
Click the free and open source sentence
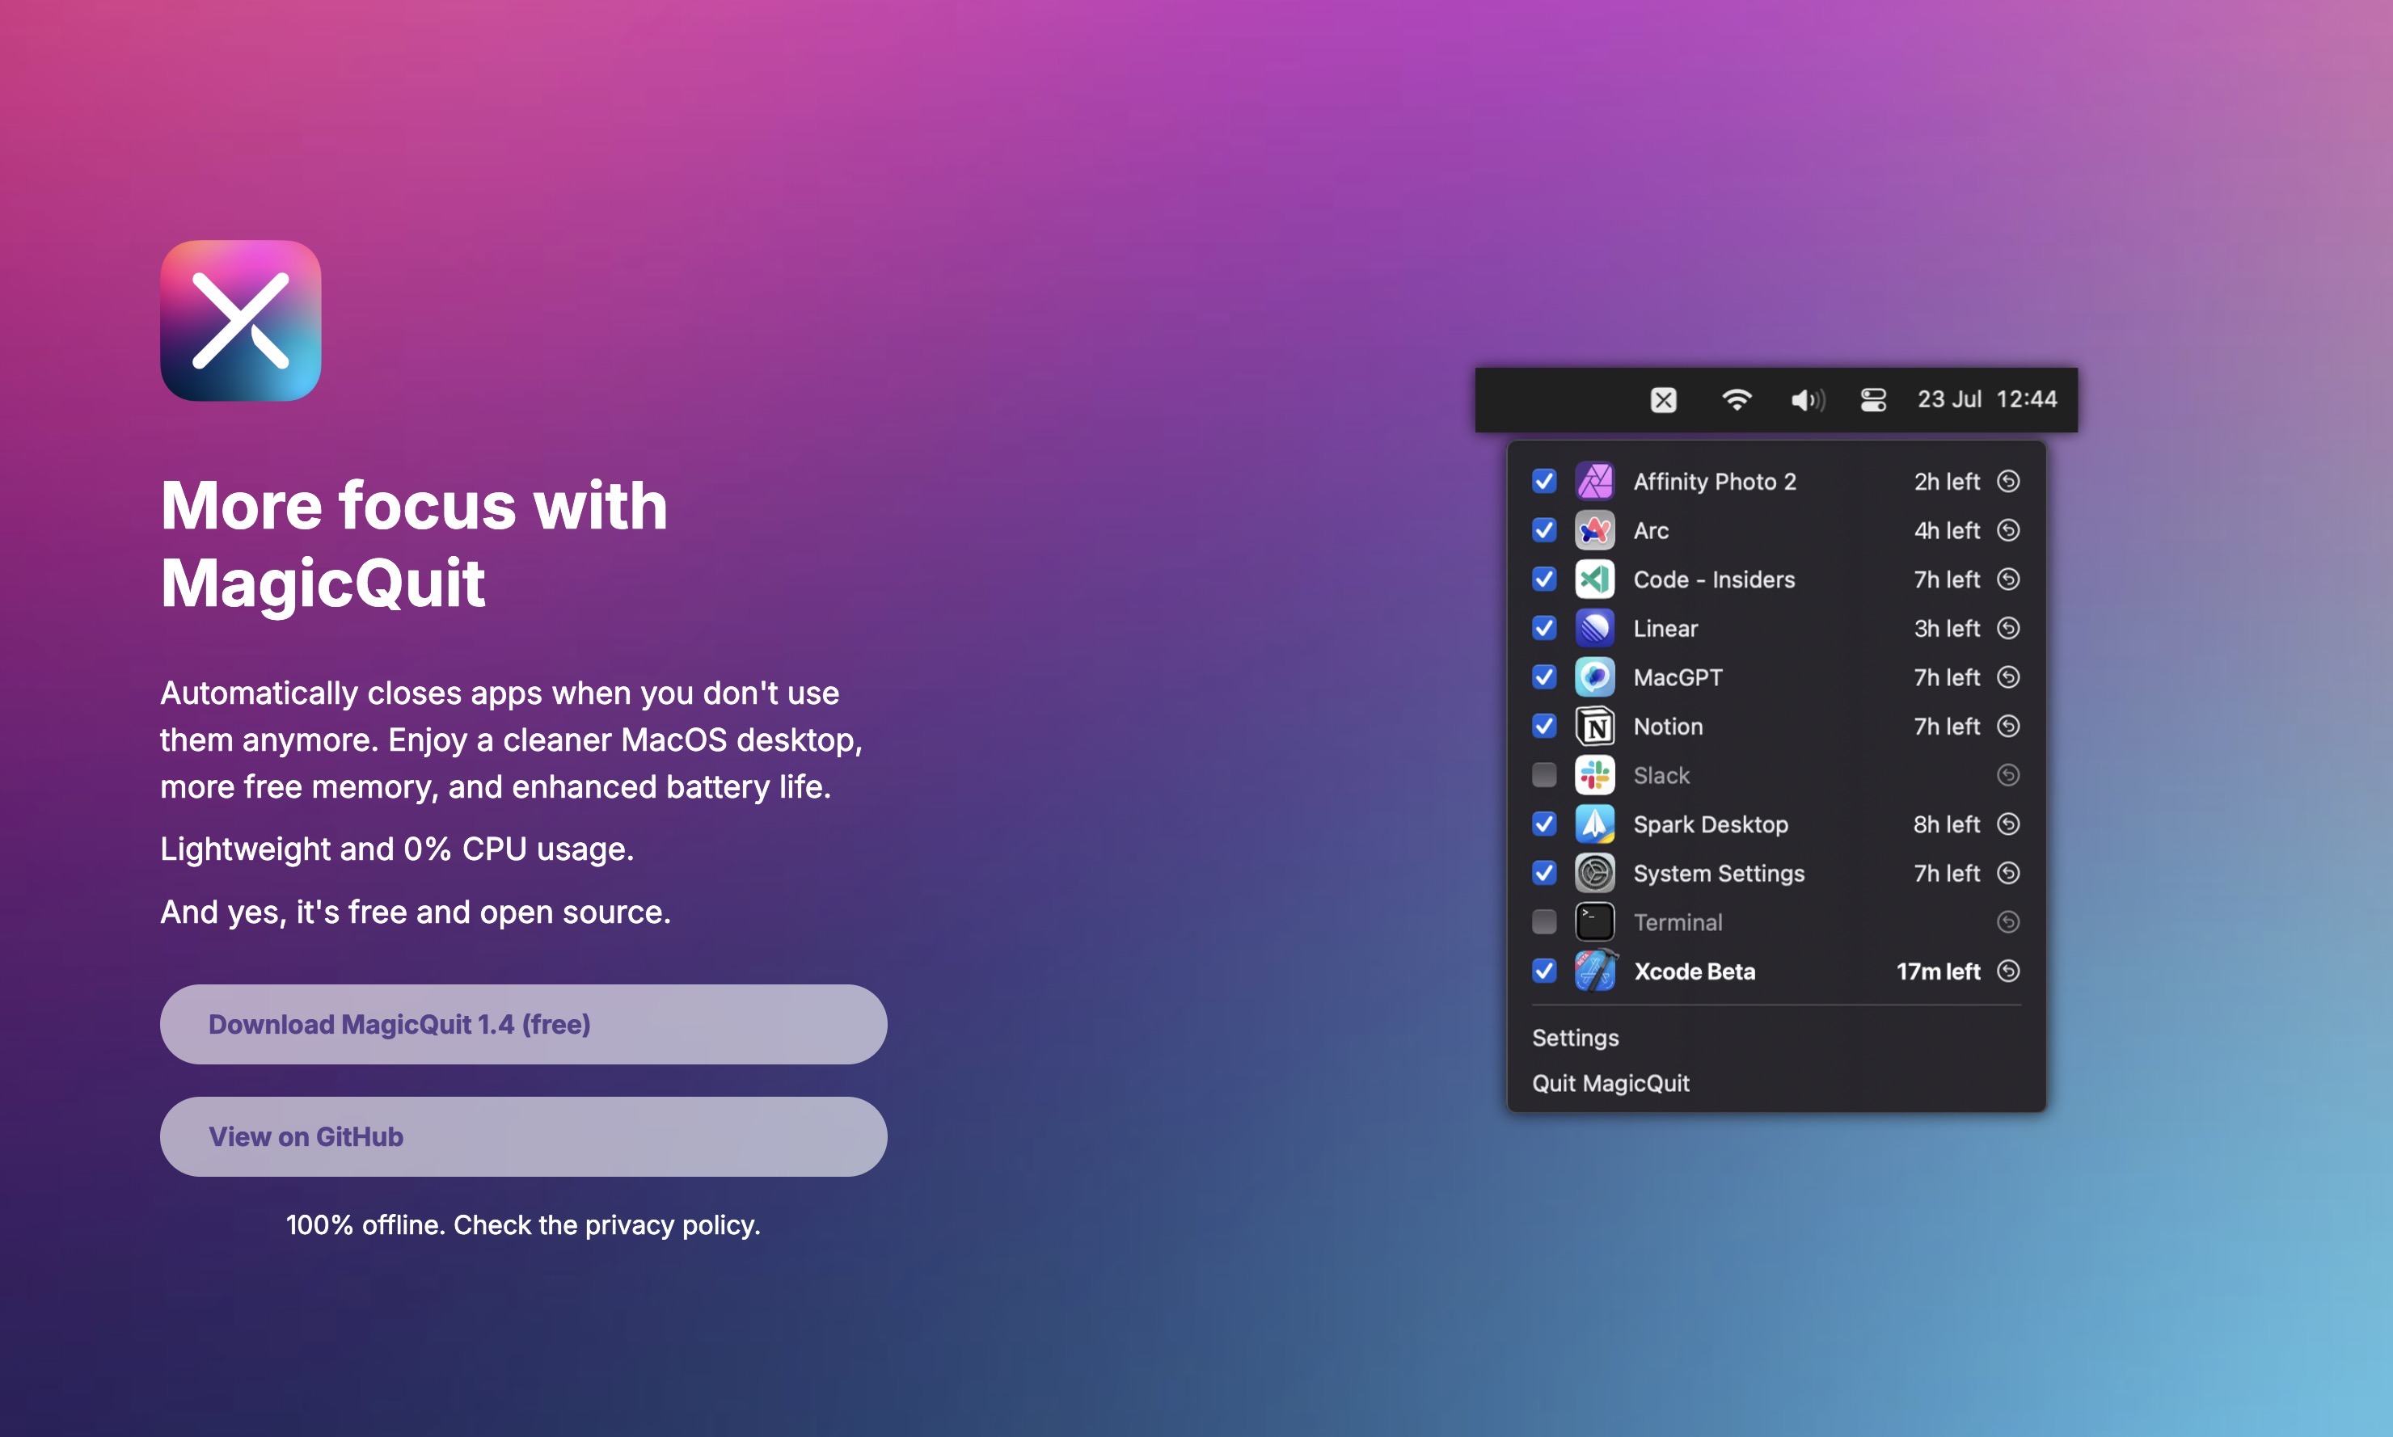(x=416, y=912)
